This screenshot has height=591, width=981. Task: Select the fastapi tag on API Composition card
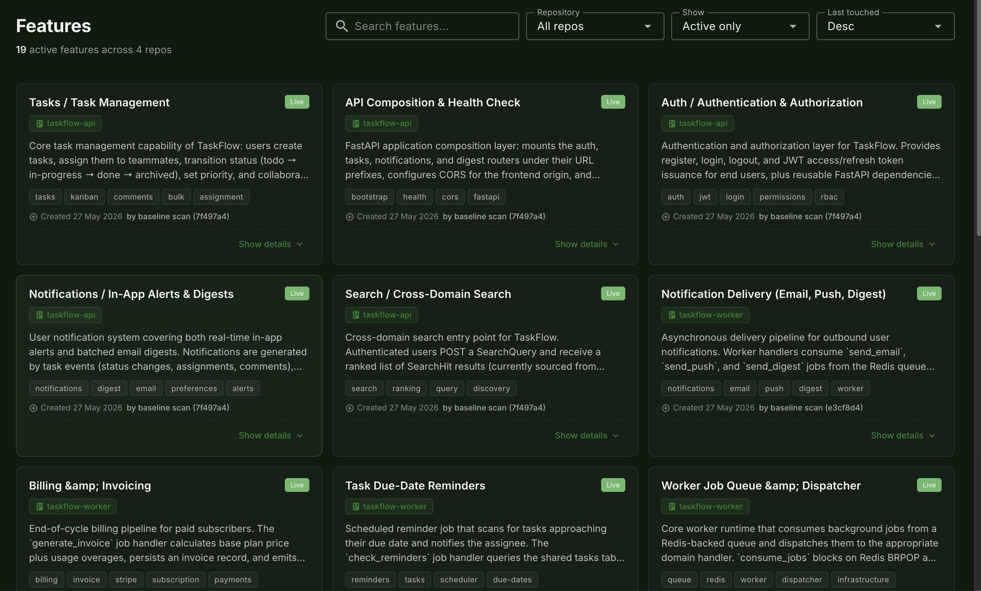[x=486, y=197]
